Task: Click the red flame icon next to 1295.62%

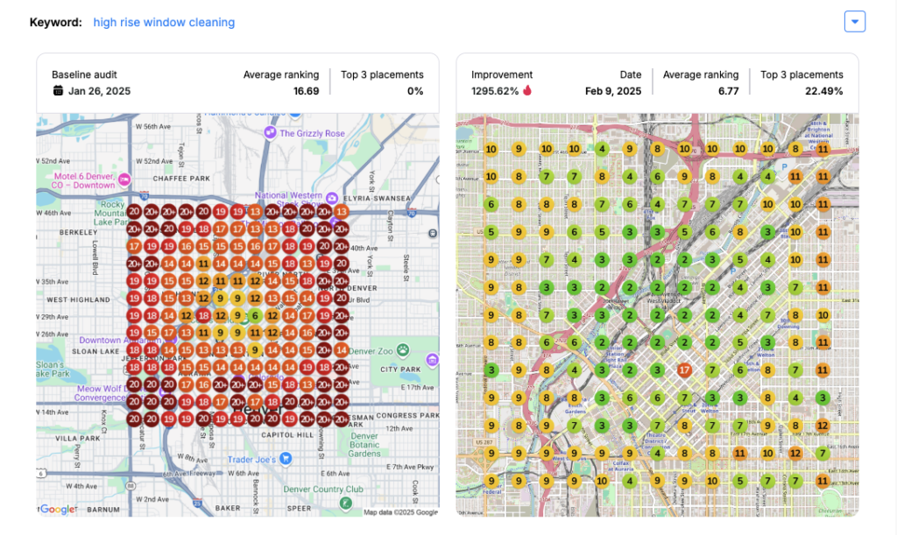Action: 527,91
